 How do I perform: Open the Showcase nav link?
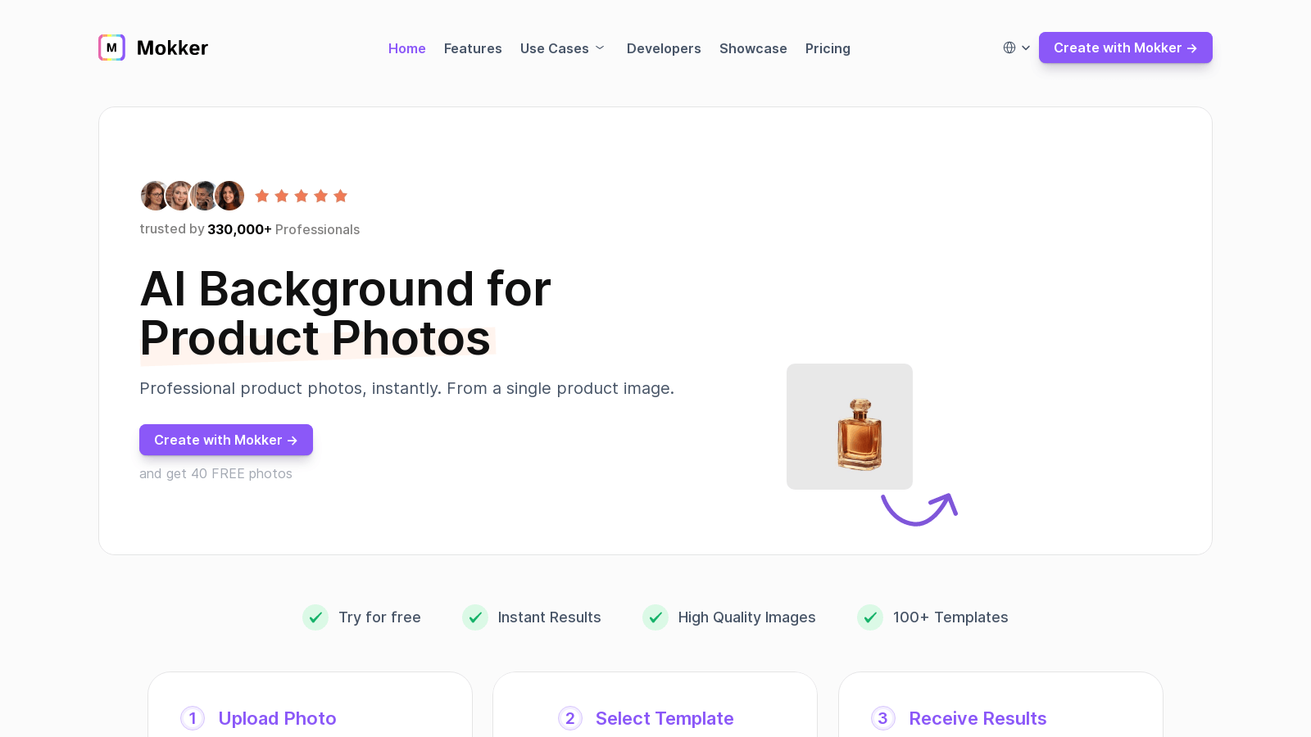(753, 48)
